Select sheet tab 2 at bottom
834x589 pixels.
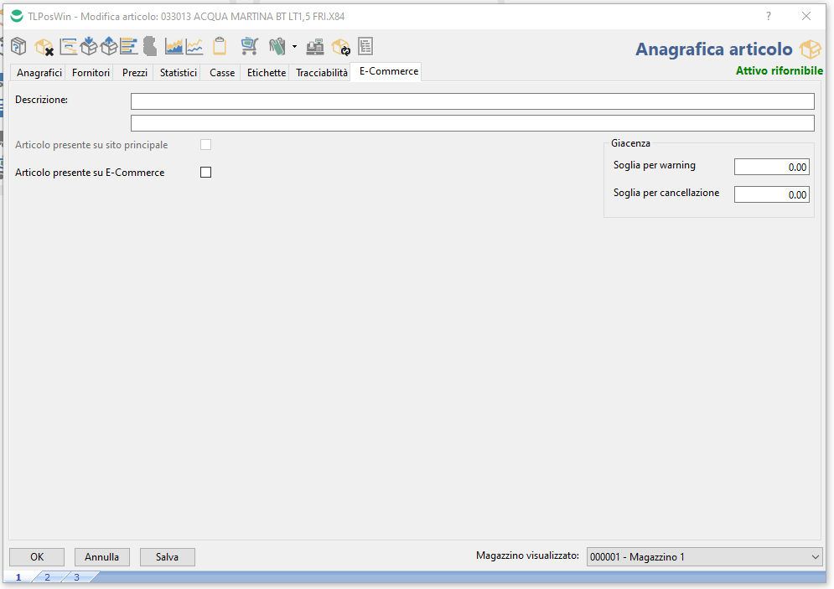[x=47, y=577]
